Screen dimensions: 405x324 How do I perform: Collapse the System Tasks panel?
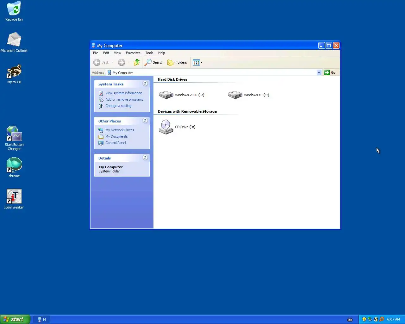pyautogui.click(x=145, y=84)
